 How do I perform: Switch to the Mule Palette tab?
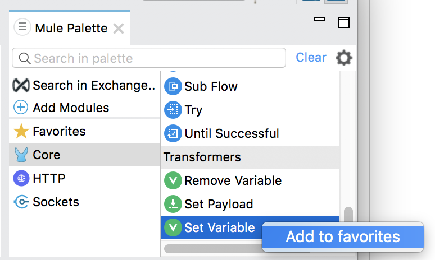[71, 28]
